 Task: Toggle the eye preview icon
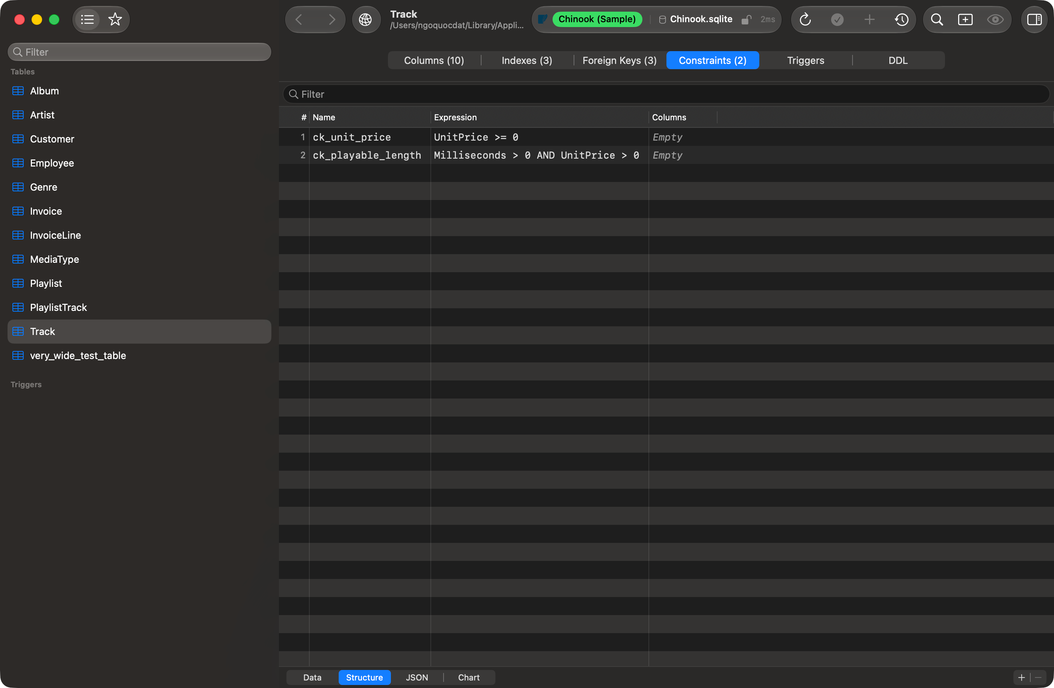tap(995, 20)
